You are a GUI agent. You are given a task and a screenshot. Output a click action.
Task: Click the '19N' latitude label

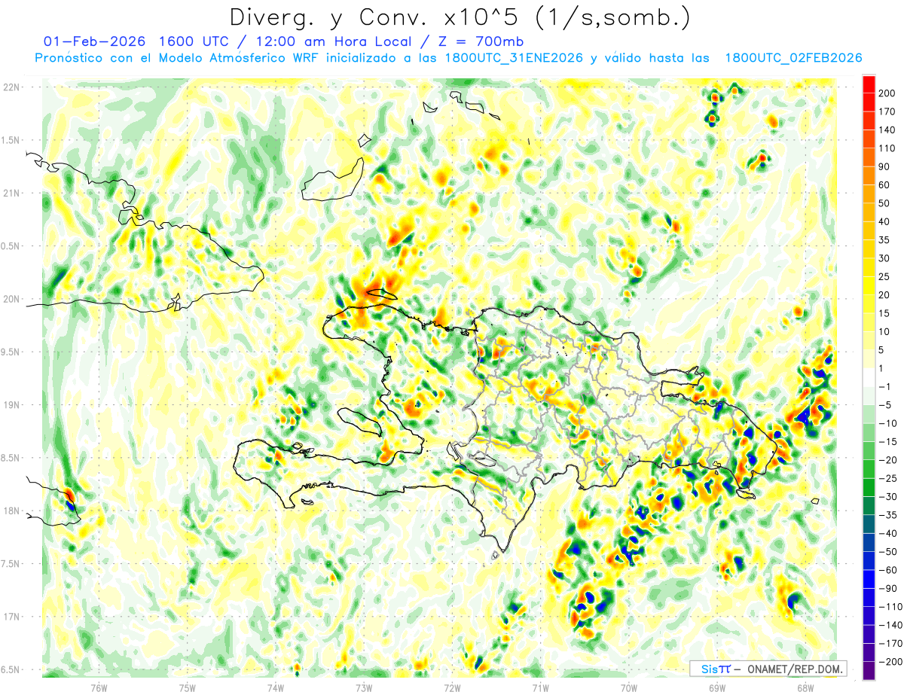pos(11,405)
